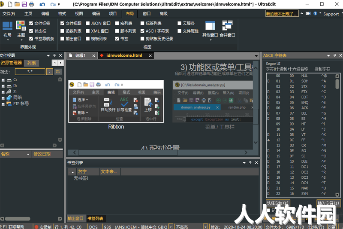Viewport: 343px width, 229px height.
Task: Close the idmwelcome.html tab
Action: pos(150,56)
